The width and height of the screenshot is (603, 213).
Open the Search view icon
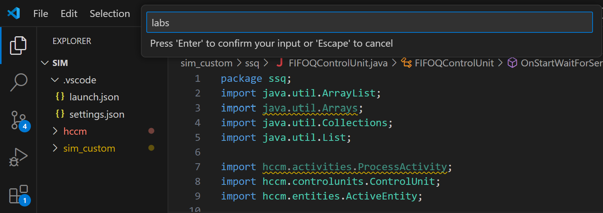(x=18, y=82)
